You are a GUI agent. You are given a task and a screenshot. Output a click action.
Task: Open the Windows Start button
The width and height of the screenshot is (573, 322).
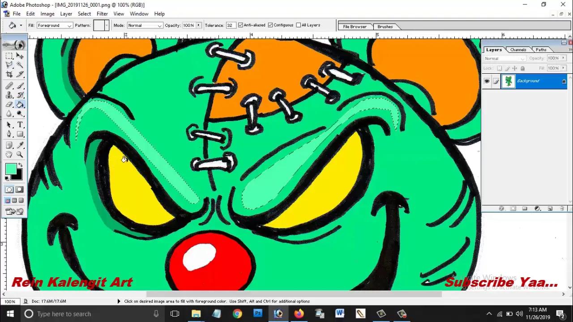coord(10,314)
